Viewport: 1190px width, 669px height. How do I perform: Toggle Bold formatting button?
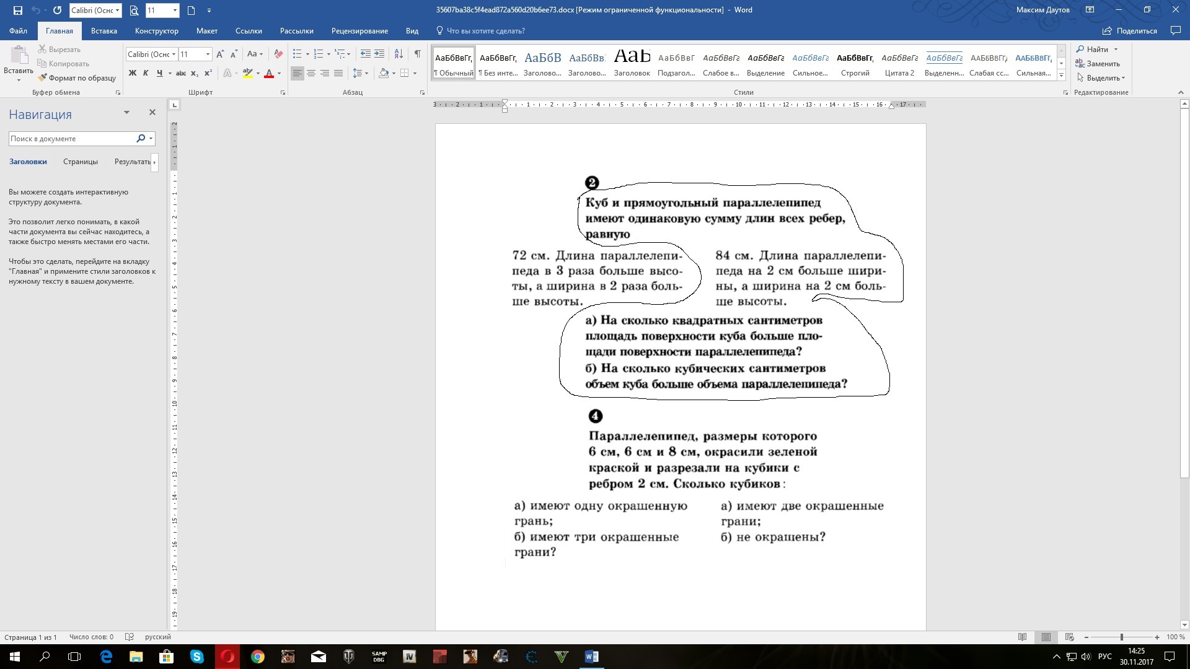point(132,73)
